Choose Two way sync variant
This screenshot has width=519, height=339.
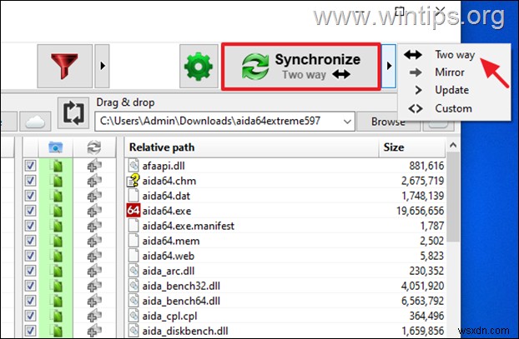[455, 54]
